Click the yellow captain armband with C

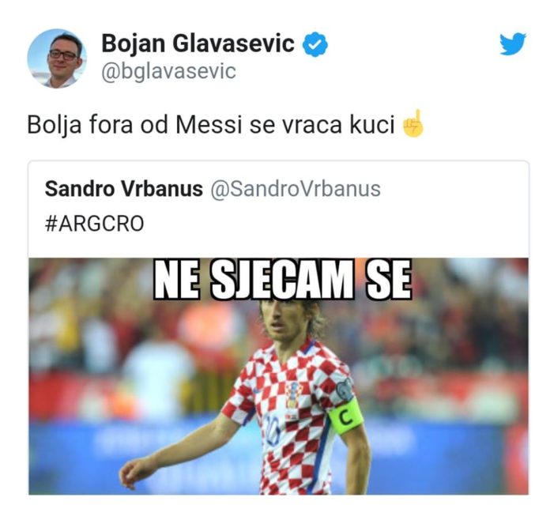click(x=345, y=417)
